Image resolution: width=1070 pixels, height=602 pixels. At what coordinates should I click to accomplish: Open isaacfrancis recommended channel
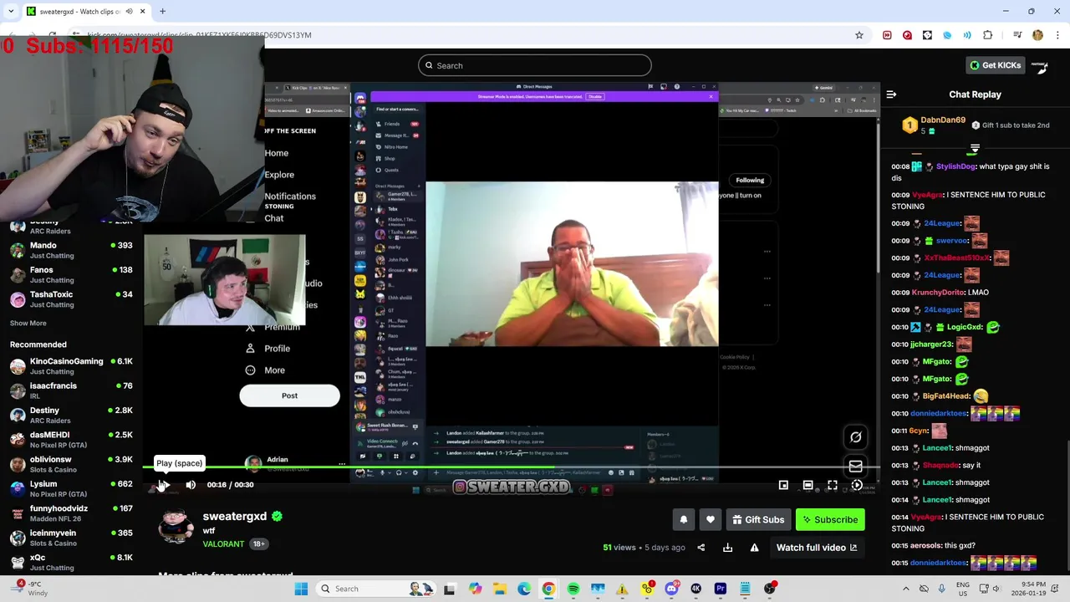tap(71, 390)
